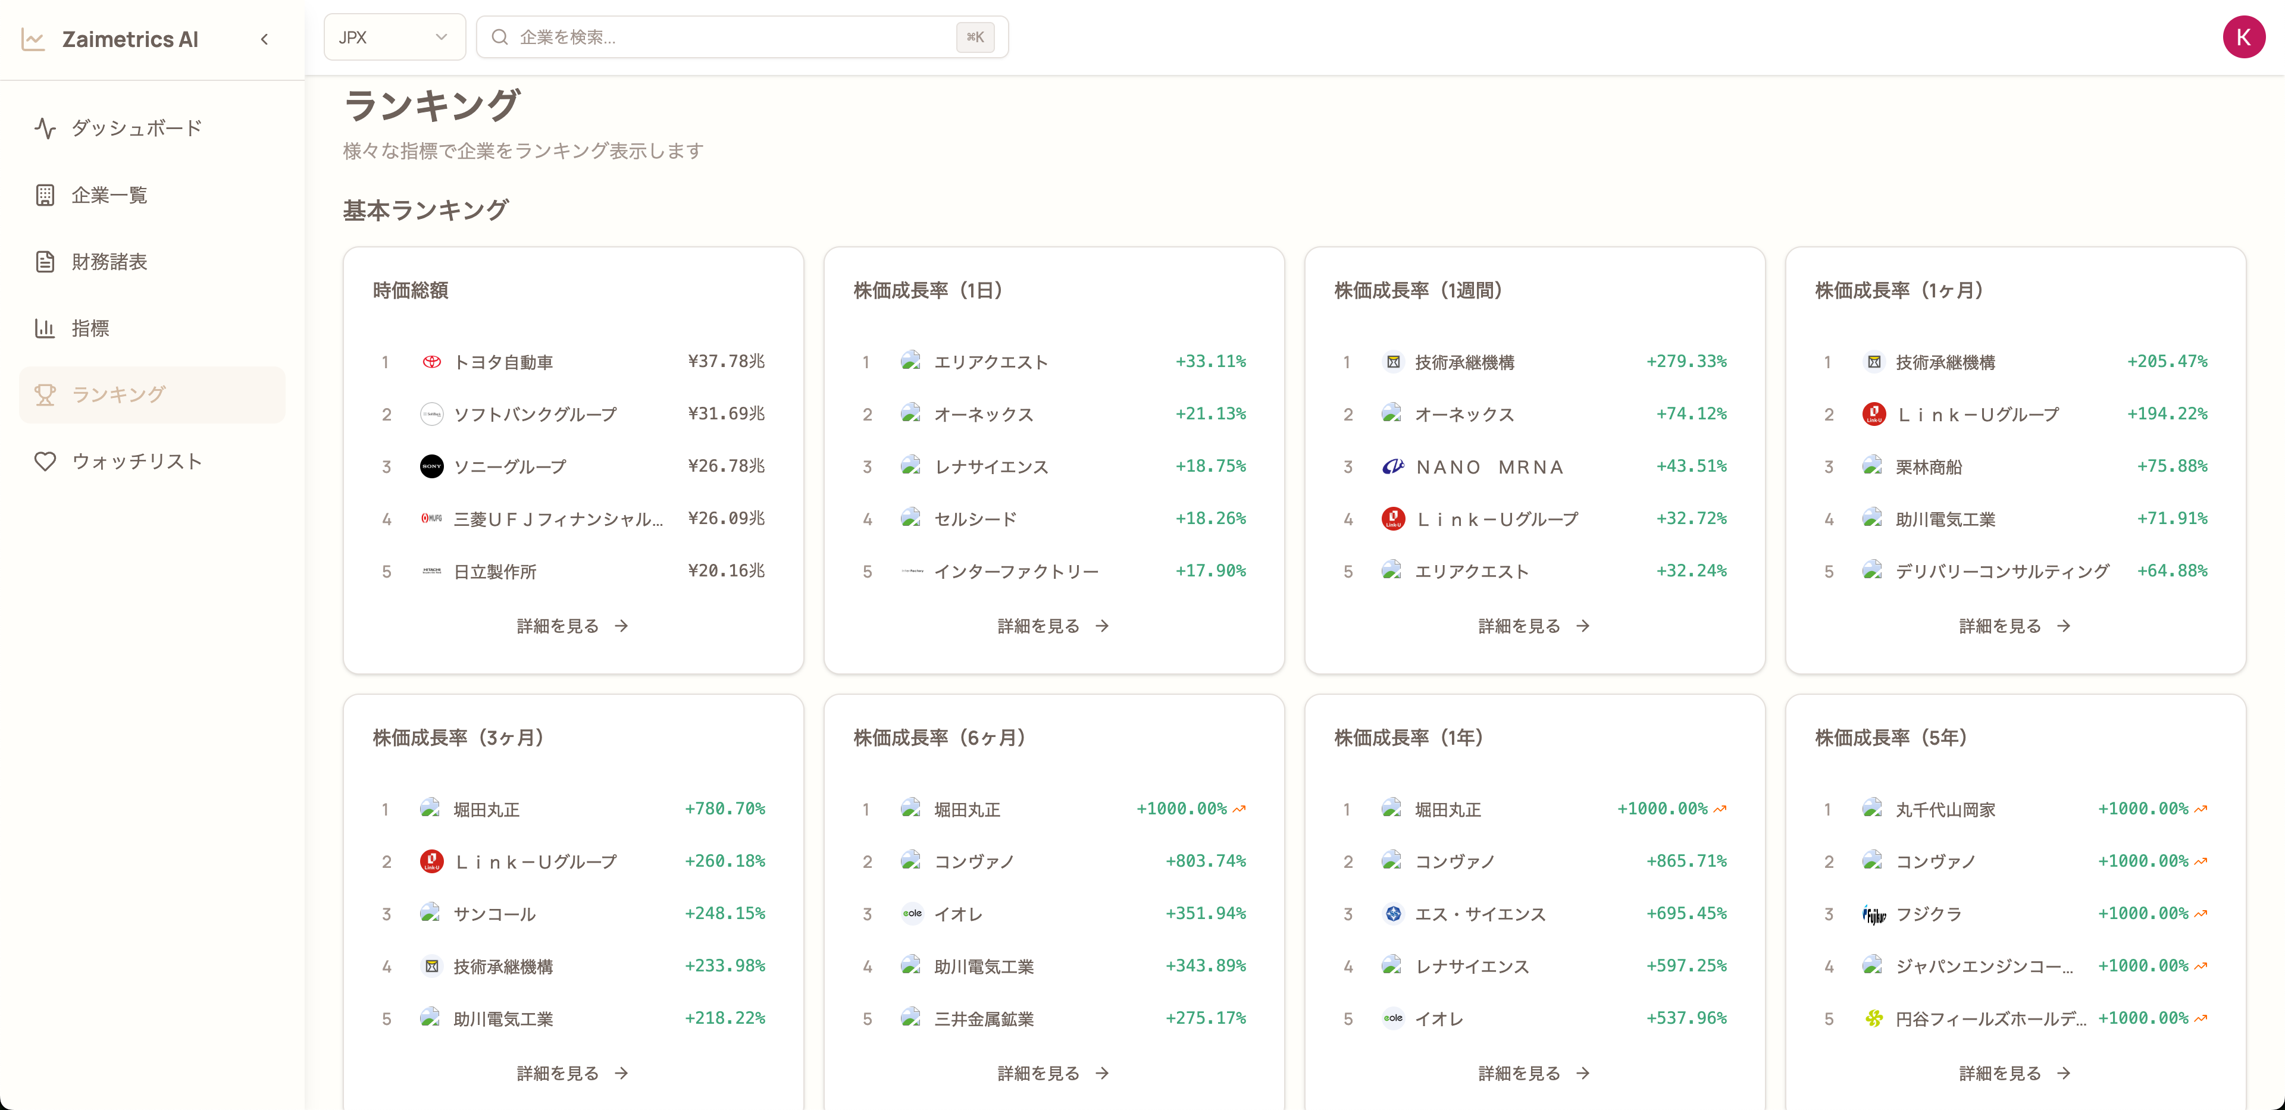This screenshot has height=1110, width=2285.
Task: Click 詳細を見る under 株価成長率（1日）
Action: 1053,626
